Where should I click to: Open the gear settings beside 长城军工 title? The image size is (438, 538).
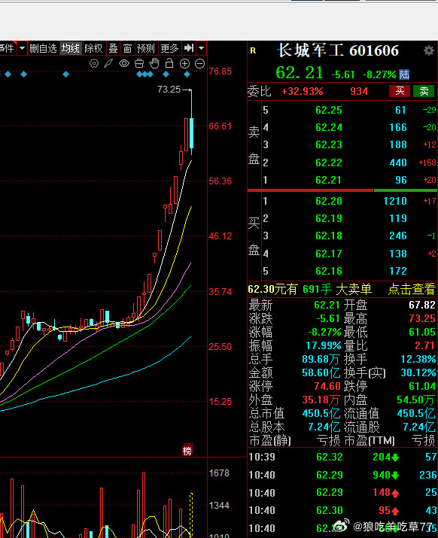(428, 50)
